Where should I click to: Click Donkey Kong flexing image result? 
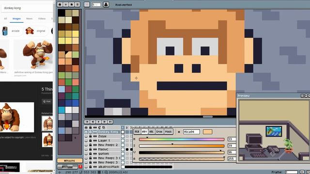[33, 55]
